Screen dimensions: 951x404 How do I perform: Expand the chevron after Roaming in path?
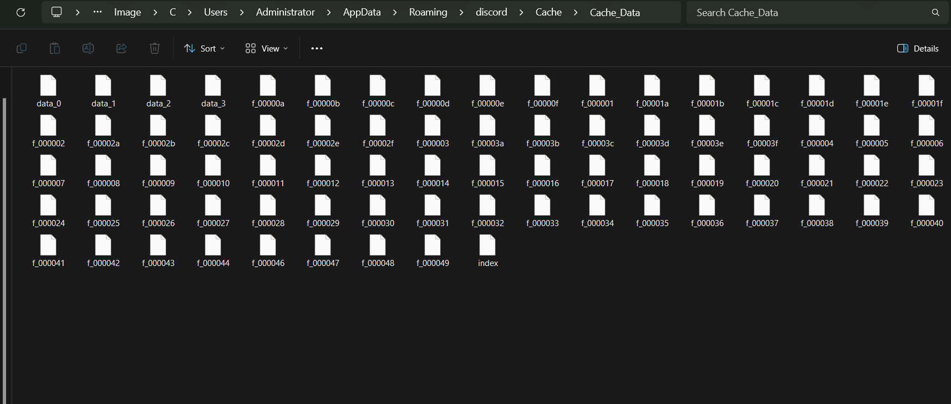(461, 12)
